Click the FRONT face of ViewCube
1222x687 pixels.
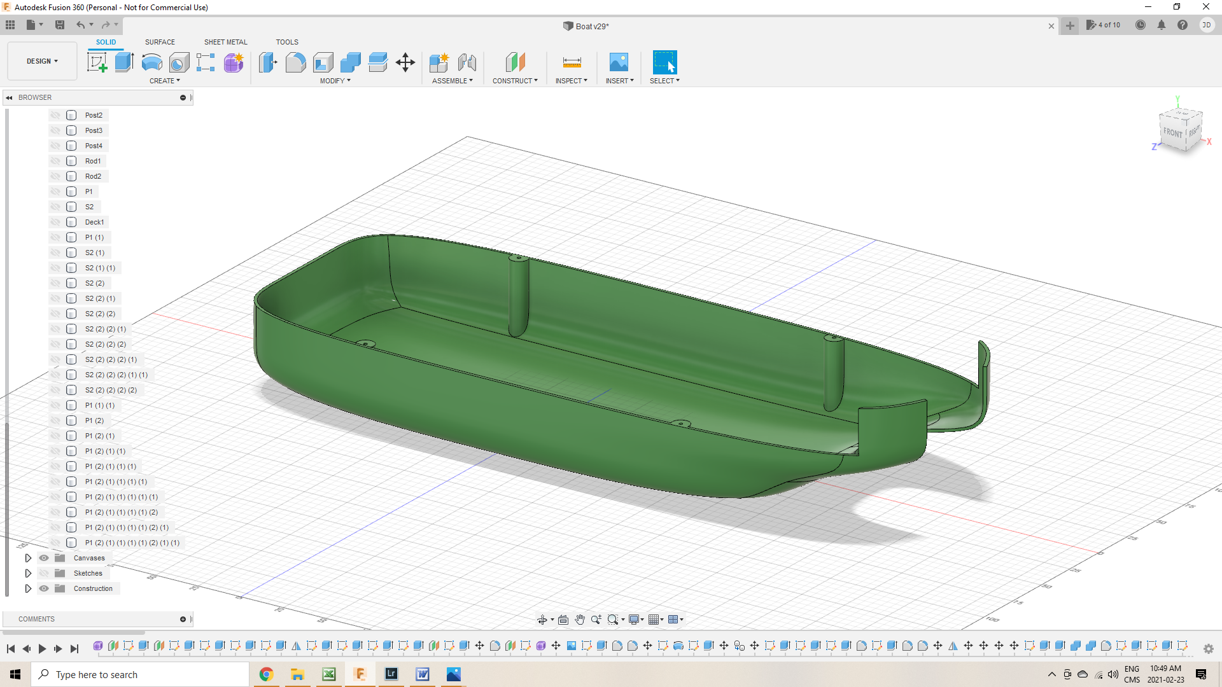pyautogui.click(x=1172, y=133)
